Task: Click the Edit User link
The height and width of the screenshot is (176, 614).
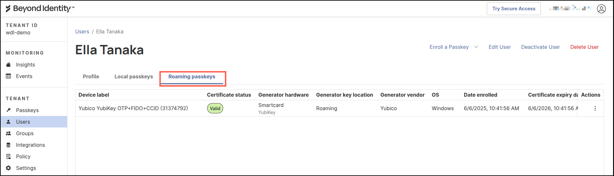Action: point(499,47)
